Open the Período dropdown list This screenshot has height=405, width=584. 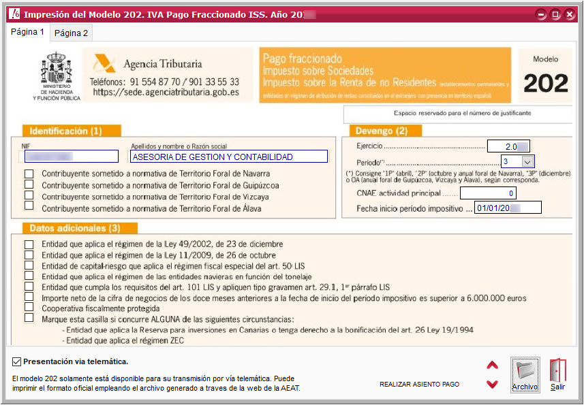[x=527, y=161]
